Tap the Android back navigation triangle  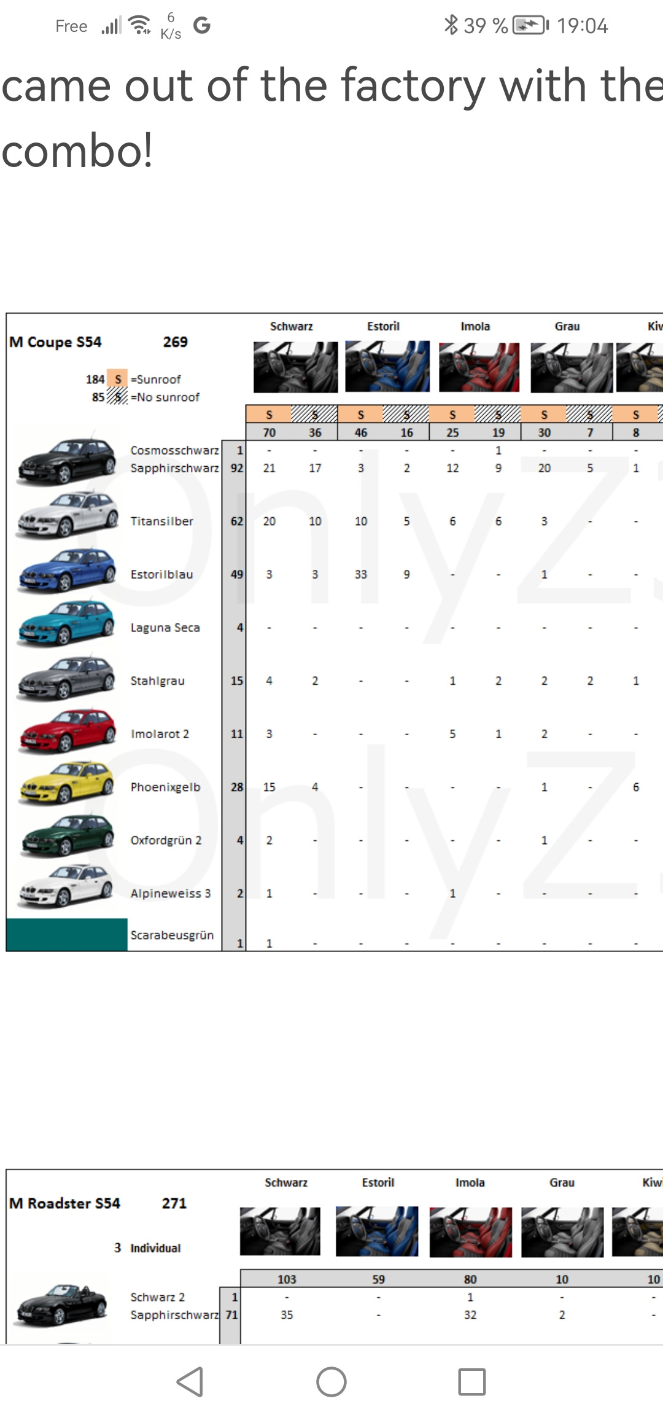[x=190, y=1382]
